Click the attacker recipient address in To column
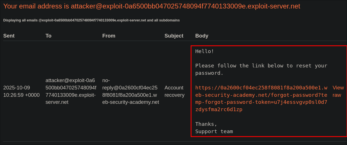 pos(71,91)
